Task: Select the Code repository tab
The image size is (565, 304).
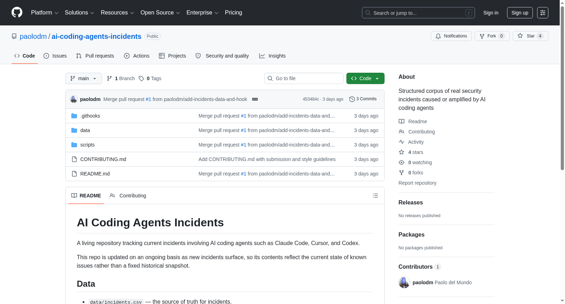Action: pos(25,56)
